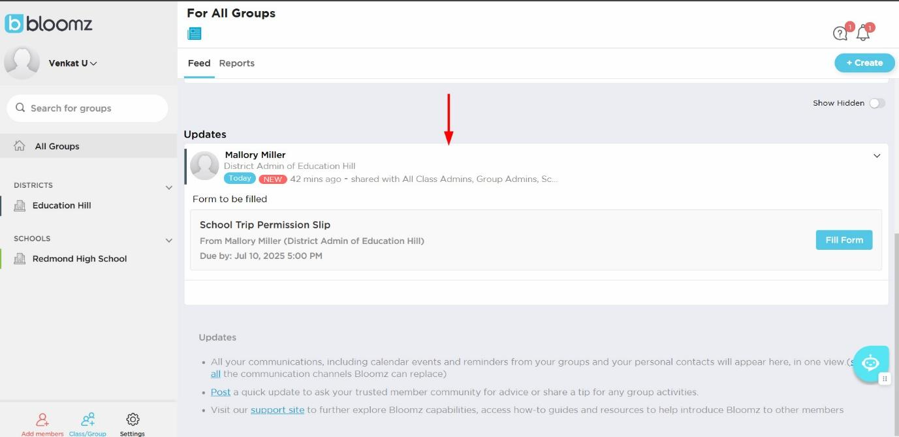
Task: Click the 'For All Groups' heading
Action: (x=231, y=13)
